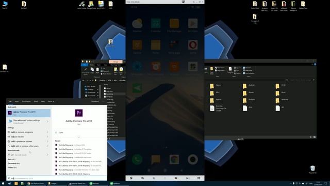The width and height of the screenshot is (330, 186).
Task: Click Open in the Premiere Pro preview pane
Action: pyautogui.click(x=61, y=133)
